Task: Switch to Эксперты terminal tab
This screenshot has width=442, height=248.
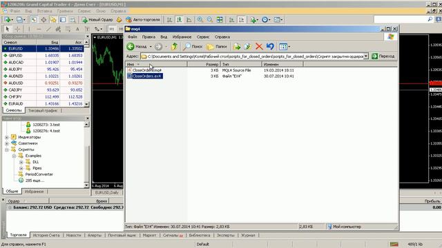Action: click(226, 236)
